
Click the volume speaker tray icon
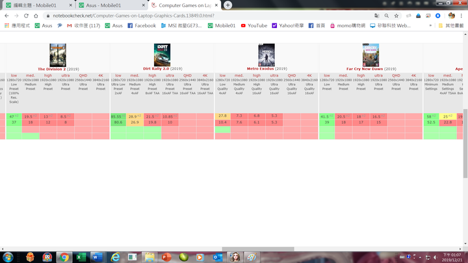click(x=435, y=257)
